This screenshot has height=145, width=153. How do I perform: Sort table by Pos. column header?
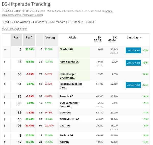pos(17,37)
